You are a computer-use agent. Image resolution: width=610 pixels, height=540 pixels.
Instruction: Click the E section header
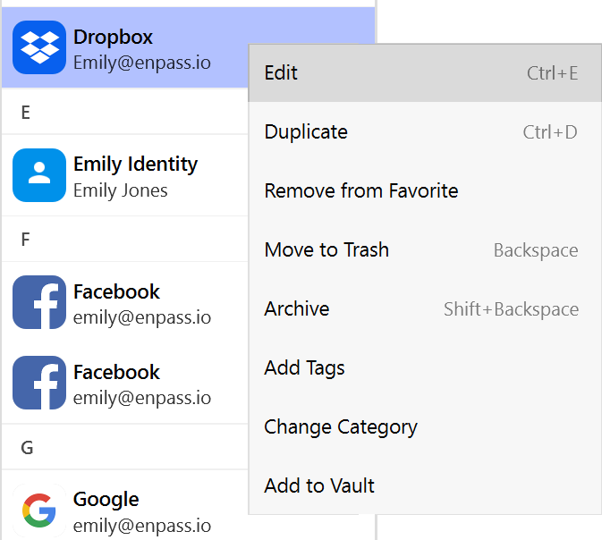pyautogui.click(x=26, y=113)
